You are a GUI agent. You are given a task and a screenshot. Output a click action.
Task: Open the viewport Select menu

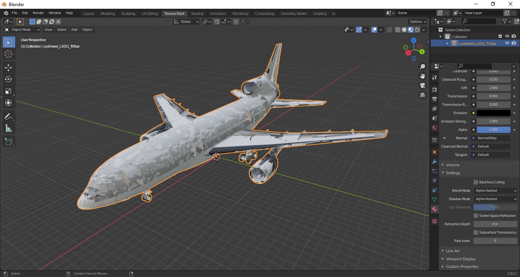(x=62, y=30)
